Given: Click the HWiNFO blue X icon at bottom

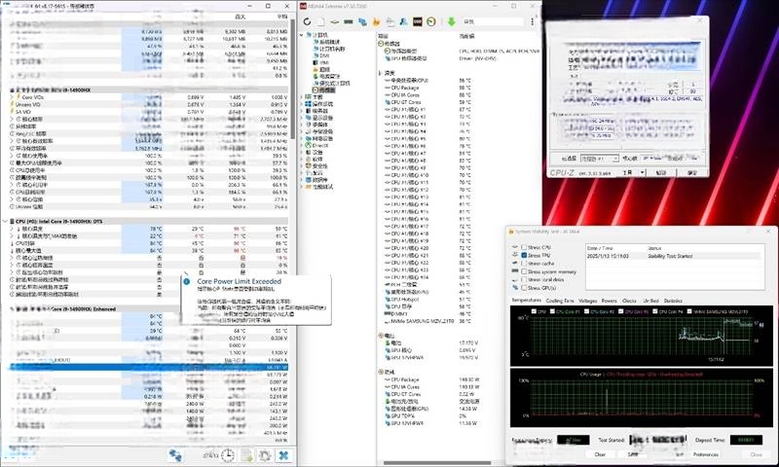Looking at the screenshot, I should [x=283, y=455].
